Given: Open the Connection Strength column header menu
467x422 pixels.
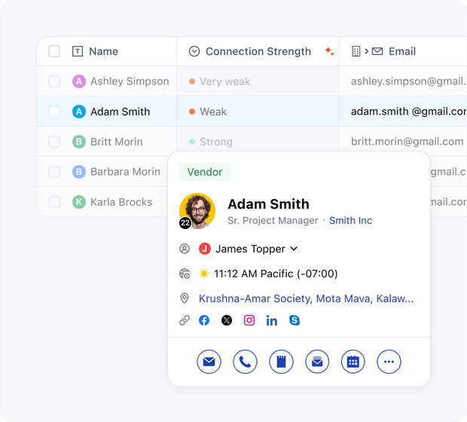Looking at the screenshot, I should click(258, 51).
